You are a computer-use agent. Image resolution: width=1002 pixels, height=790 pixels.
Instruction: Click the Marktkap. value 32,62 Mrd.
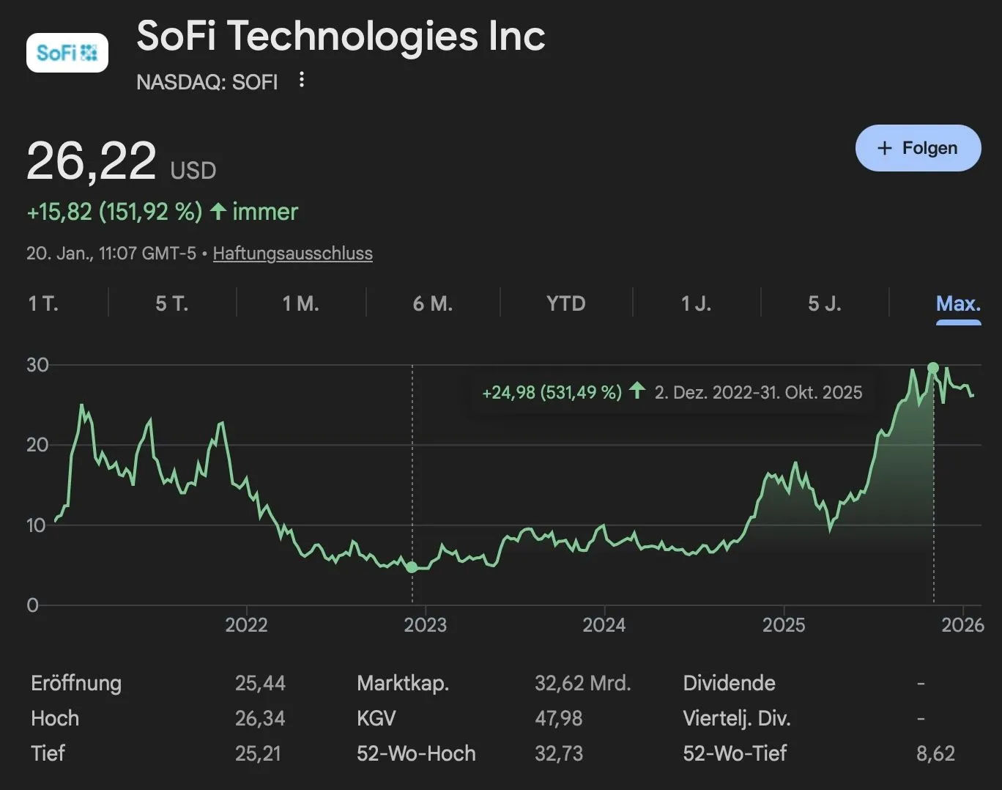pyautogui.click(x=582, y=683)
